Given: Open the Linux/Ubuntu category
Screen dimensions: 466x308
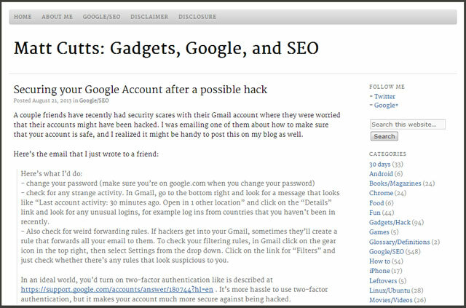Looking at the screenshot, I should click(x=390, y=291).
